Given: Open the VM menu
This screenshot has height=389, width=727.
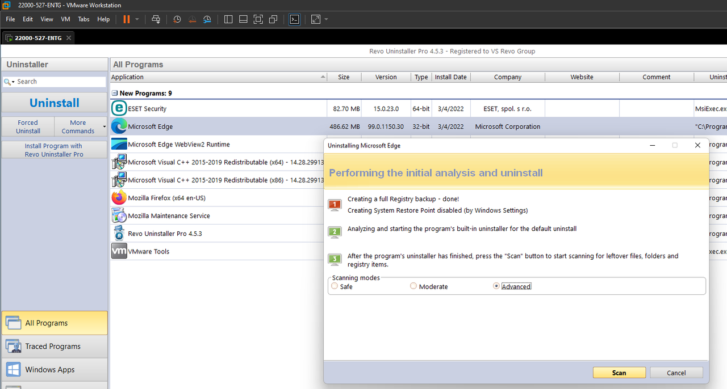Looking at the screenshot, I should point(65,19).
